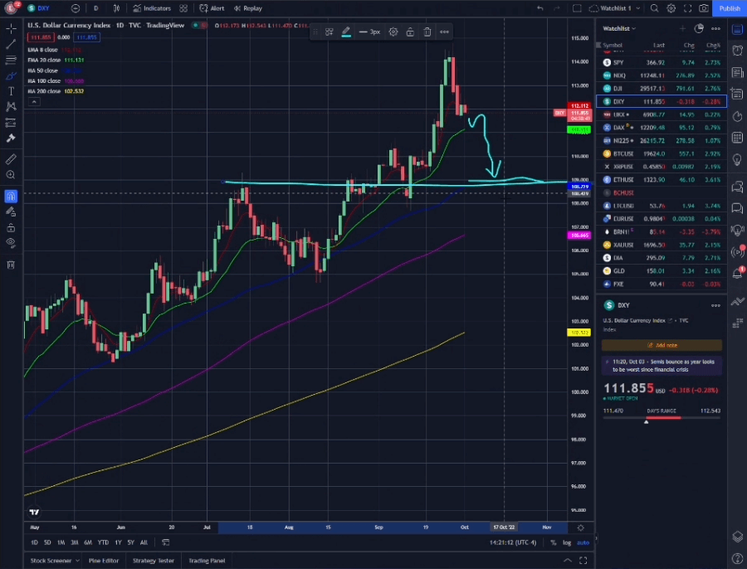The height and width of the screenshot is (569, 747).
Task: Open the D time interval selector
Action: [95, 8]
